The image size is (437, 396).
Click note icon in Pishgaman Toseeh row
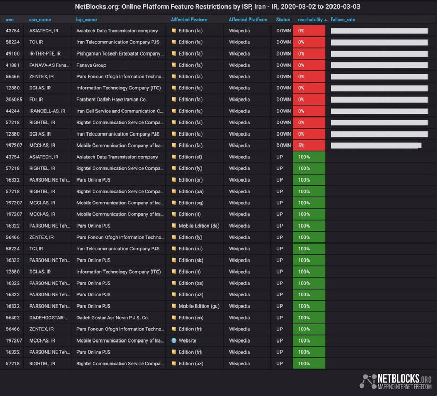[174, 53]
